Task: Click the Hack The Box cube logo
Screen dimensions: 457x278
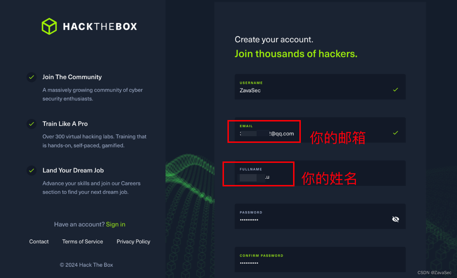Action: [49, 26]
